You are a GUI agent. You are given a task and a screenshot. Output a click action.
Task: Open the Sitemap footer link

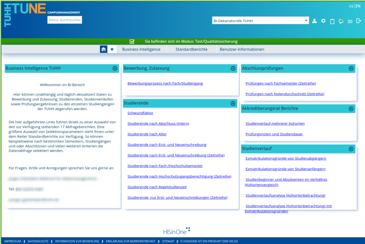[168, 241]
